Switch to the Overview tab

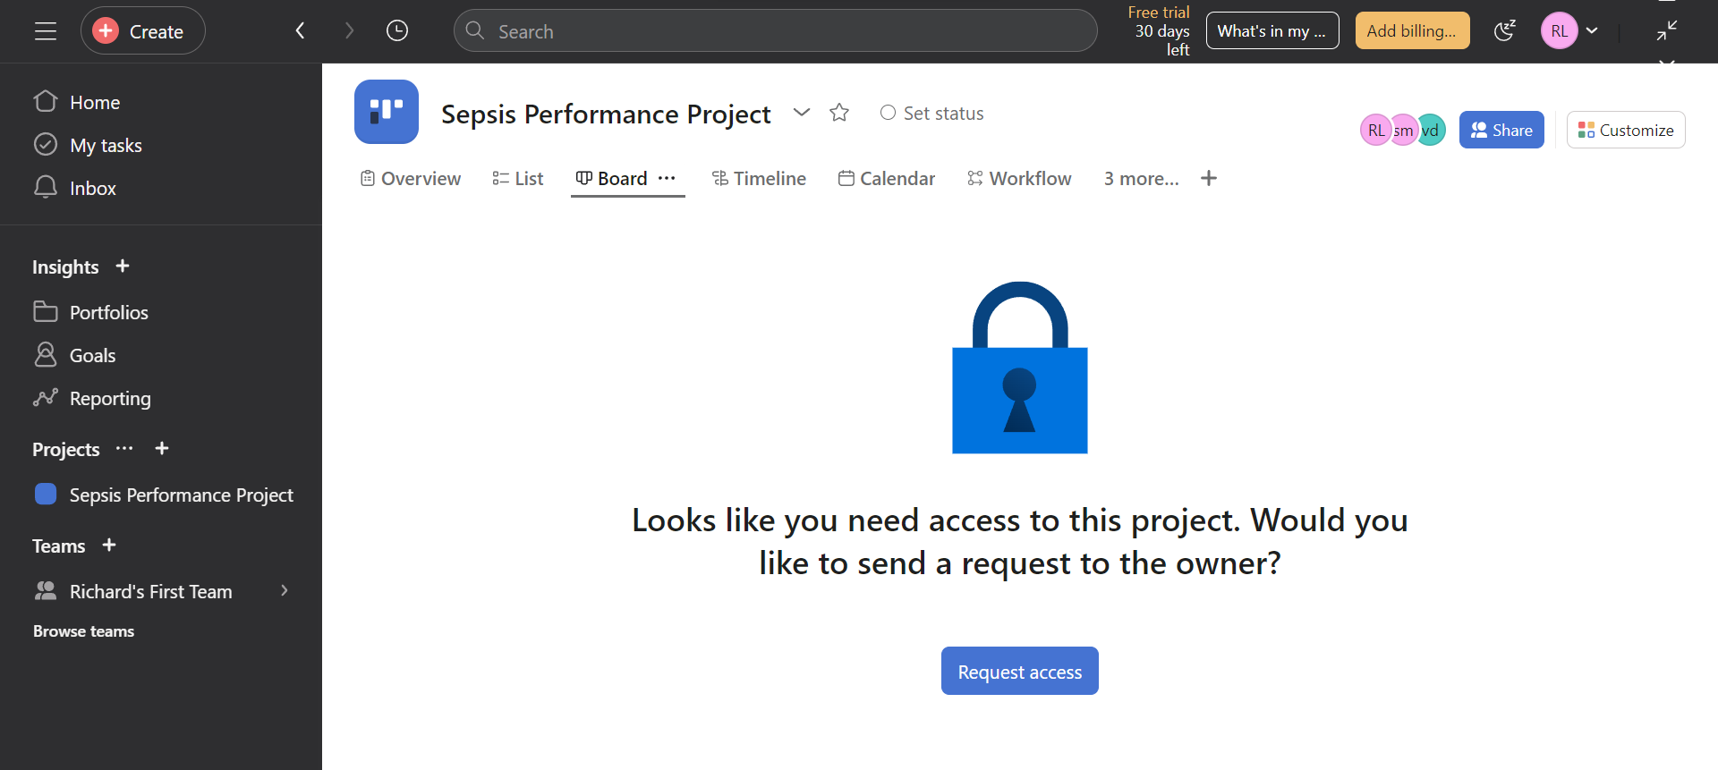[411, 179]
